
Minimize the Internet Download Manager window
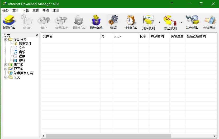(189, 4)
